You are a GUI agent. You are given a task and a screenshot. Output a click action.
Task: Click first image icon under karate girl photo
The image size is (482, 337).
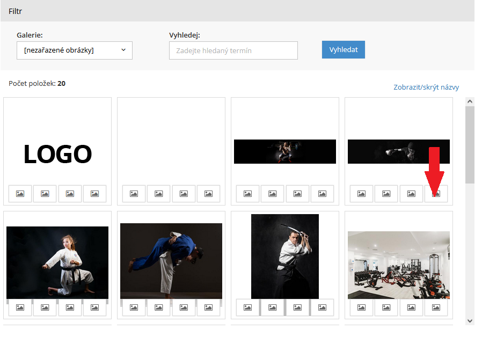20,307
